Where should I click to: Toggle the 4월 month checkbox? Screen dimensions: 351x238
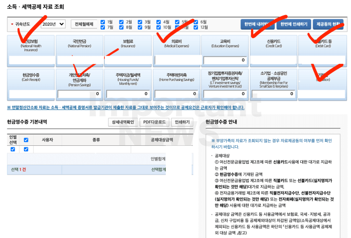click(x=158, y=22)
